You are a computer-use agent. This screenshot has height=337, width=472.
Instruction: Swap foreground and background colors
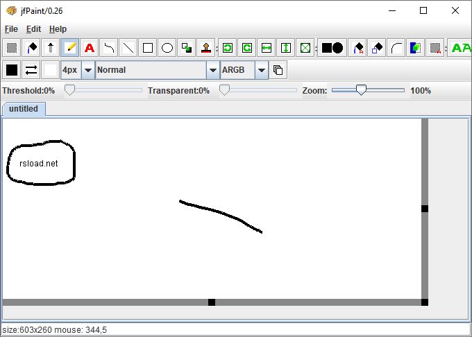31,70
